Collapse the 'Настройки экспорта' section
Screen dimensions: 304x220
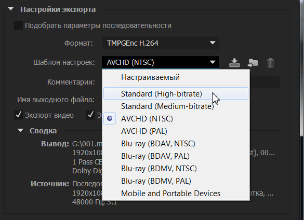11,9
